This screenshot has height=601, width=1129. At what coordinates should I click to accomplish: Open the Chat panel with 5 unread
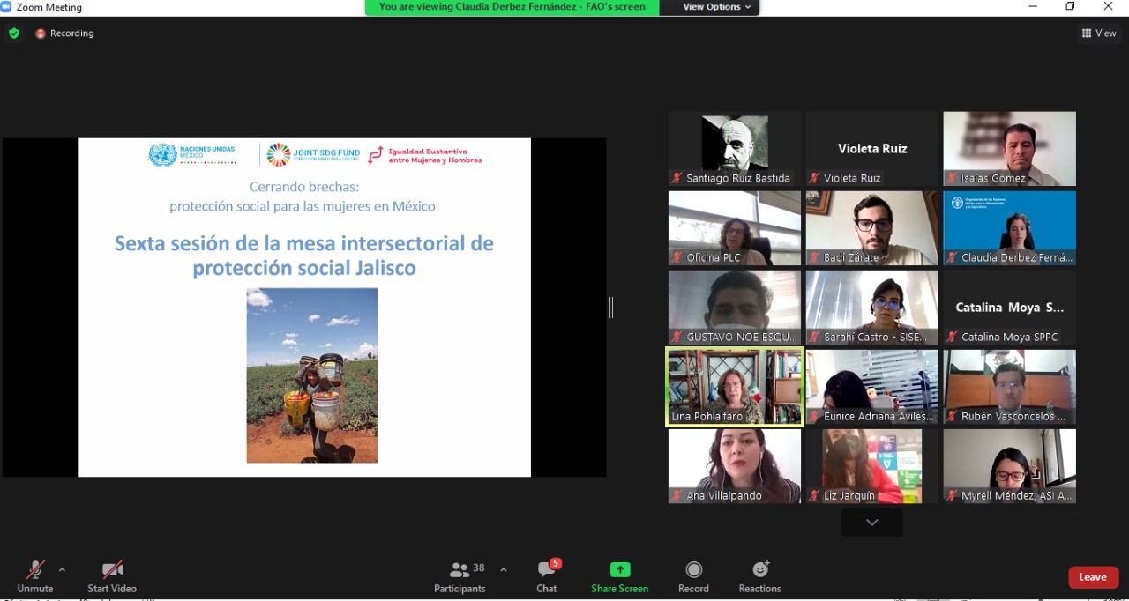tap(546, 570)
